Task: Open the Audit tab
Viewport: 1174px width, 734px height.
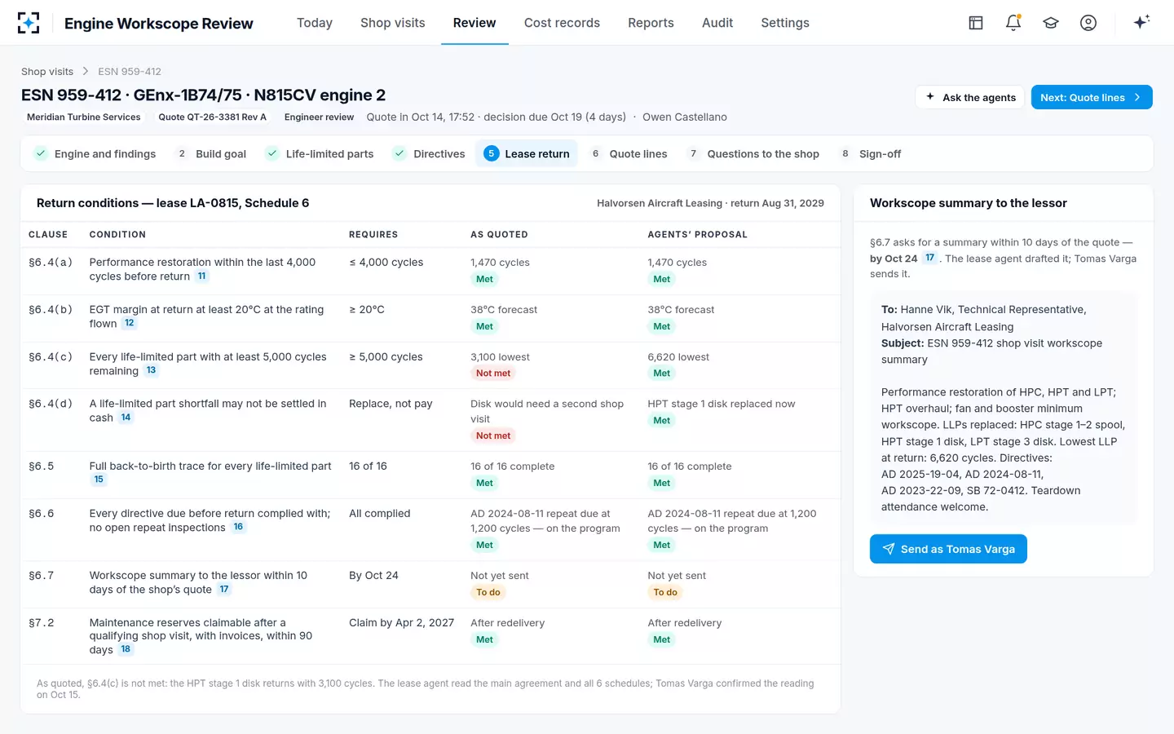Action: click(x=717, y=23)
